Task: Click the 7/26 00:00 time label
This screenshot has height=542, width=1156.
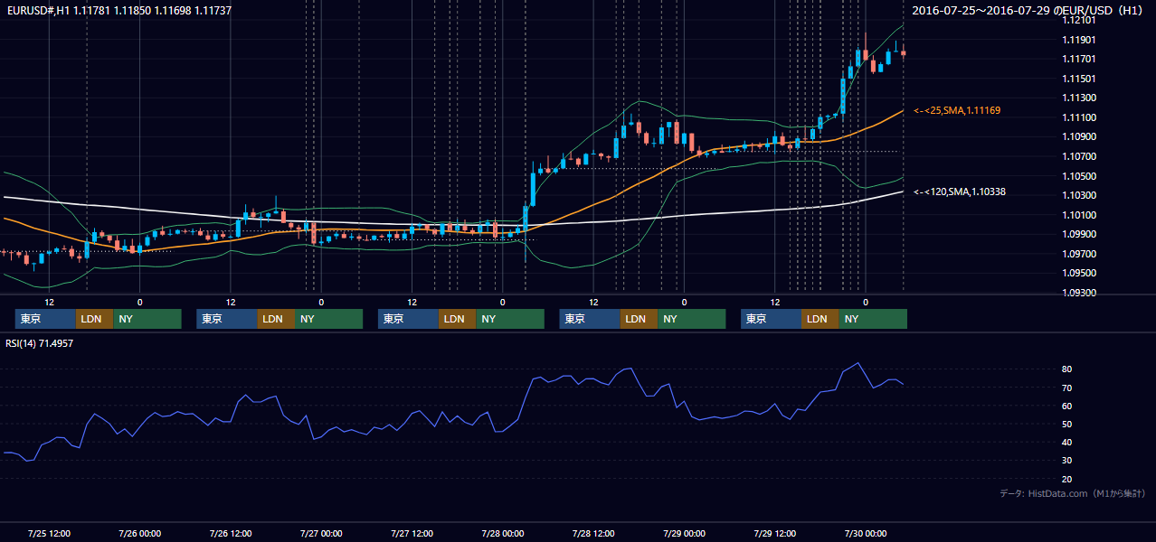Action: [140, 533]
